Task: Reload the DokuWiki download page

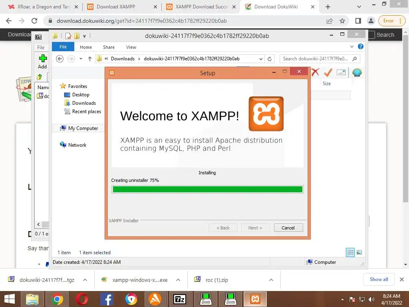Action: pos(34,21)
